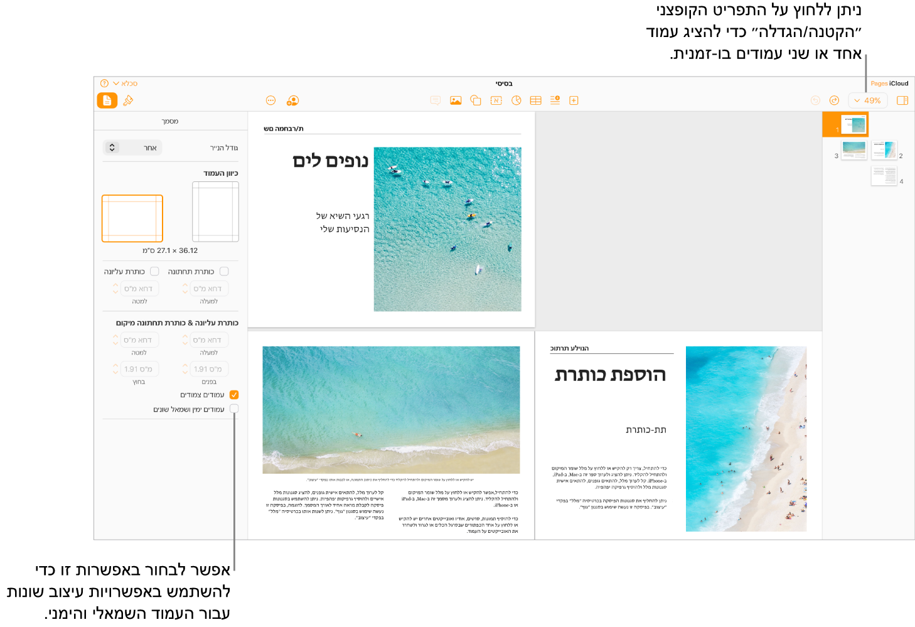Open the 49% zoom dropdown
Image resolution: width=915 pixels, height=627 pixels.
click(x=868, y=100)
